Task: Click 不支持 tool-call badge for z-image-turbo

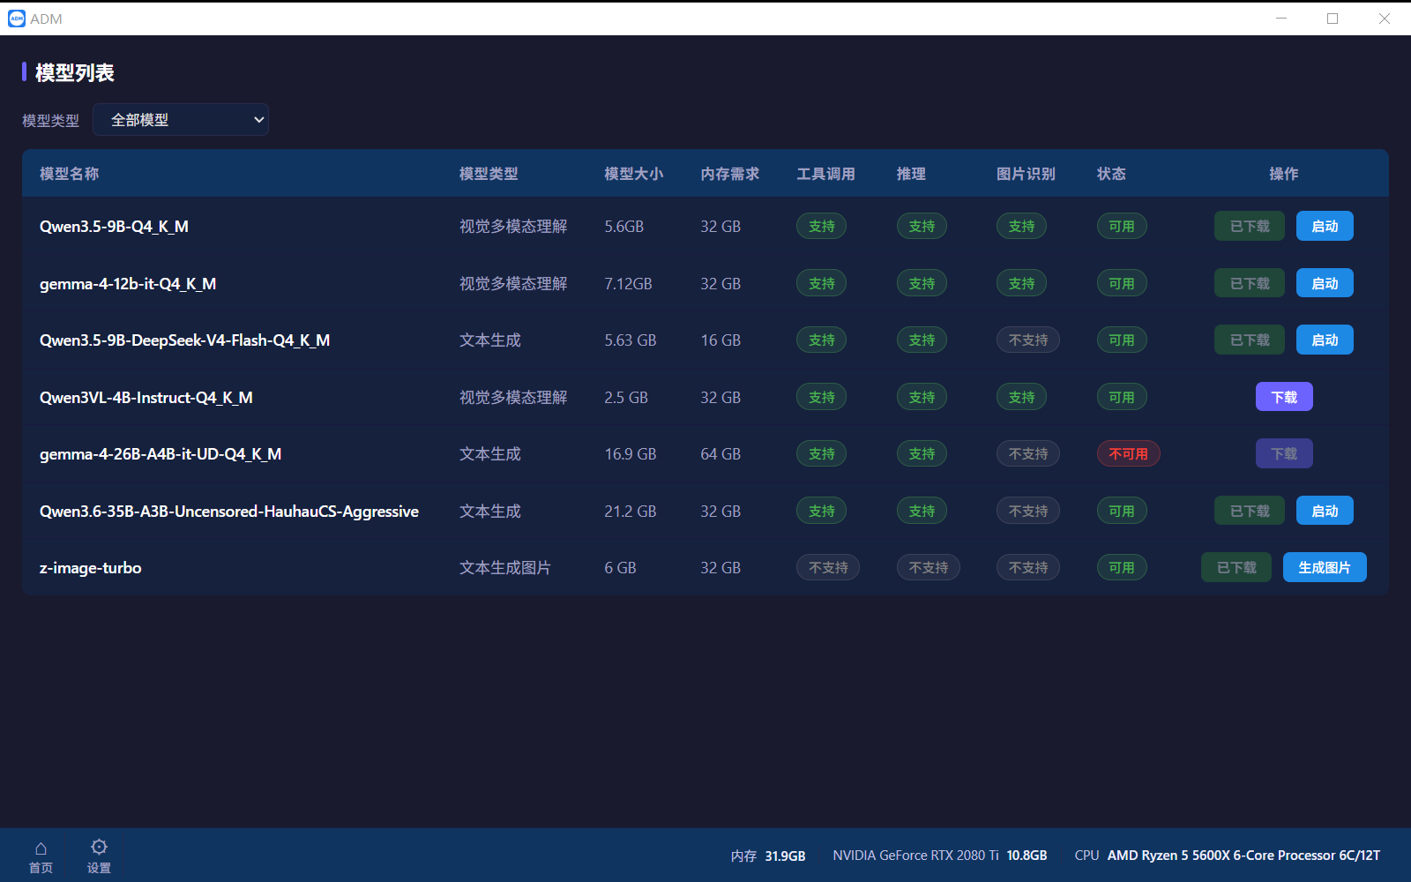Action: click(x=828, y=568)
